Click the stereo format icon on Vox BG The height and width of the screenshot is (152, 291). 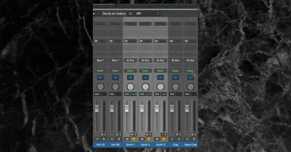coord(111,41)
